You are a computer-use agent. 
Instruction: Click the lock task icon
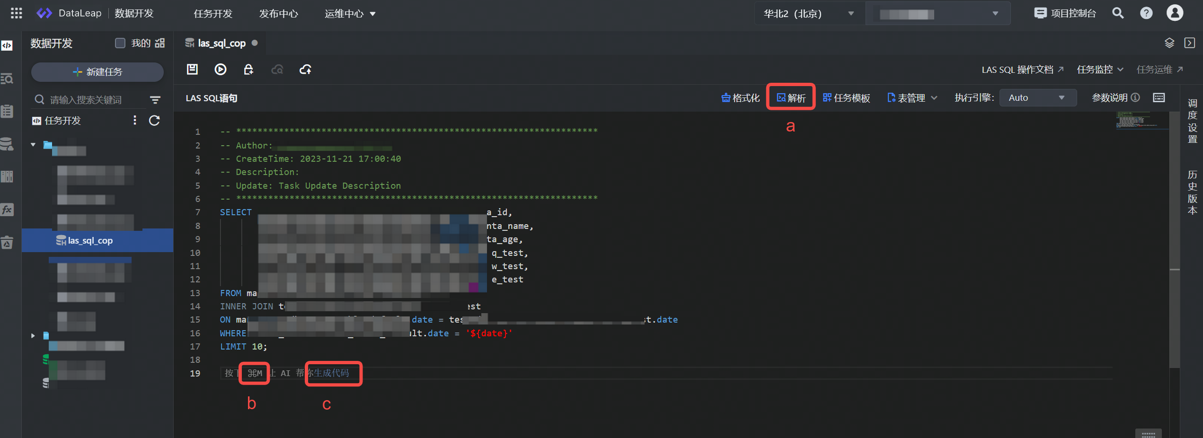click(x=248, y=70)
